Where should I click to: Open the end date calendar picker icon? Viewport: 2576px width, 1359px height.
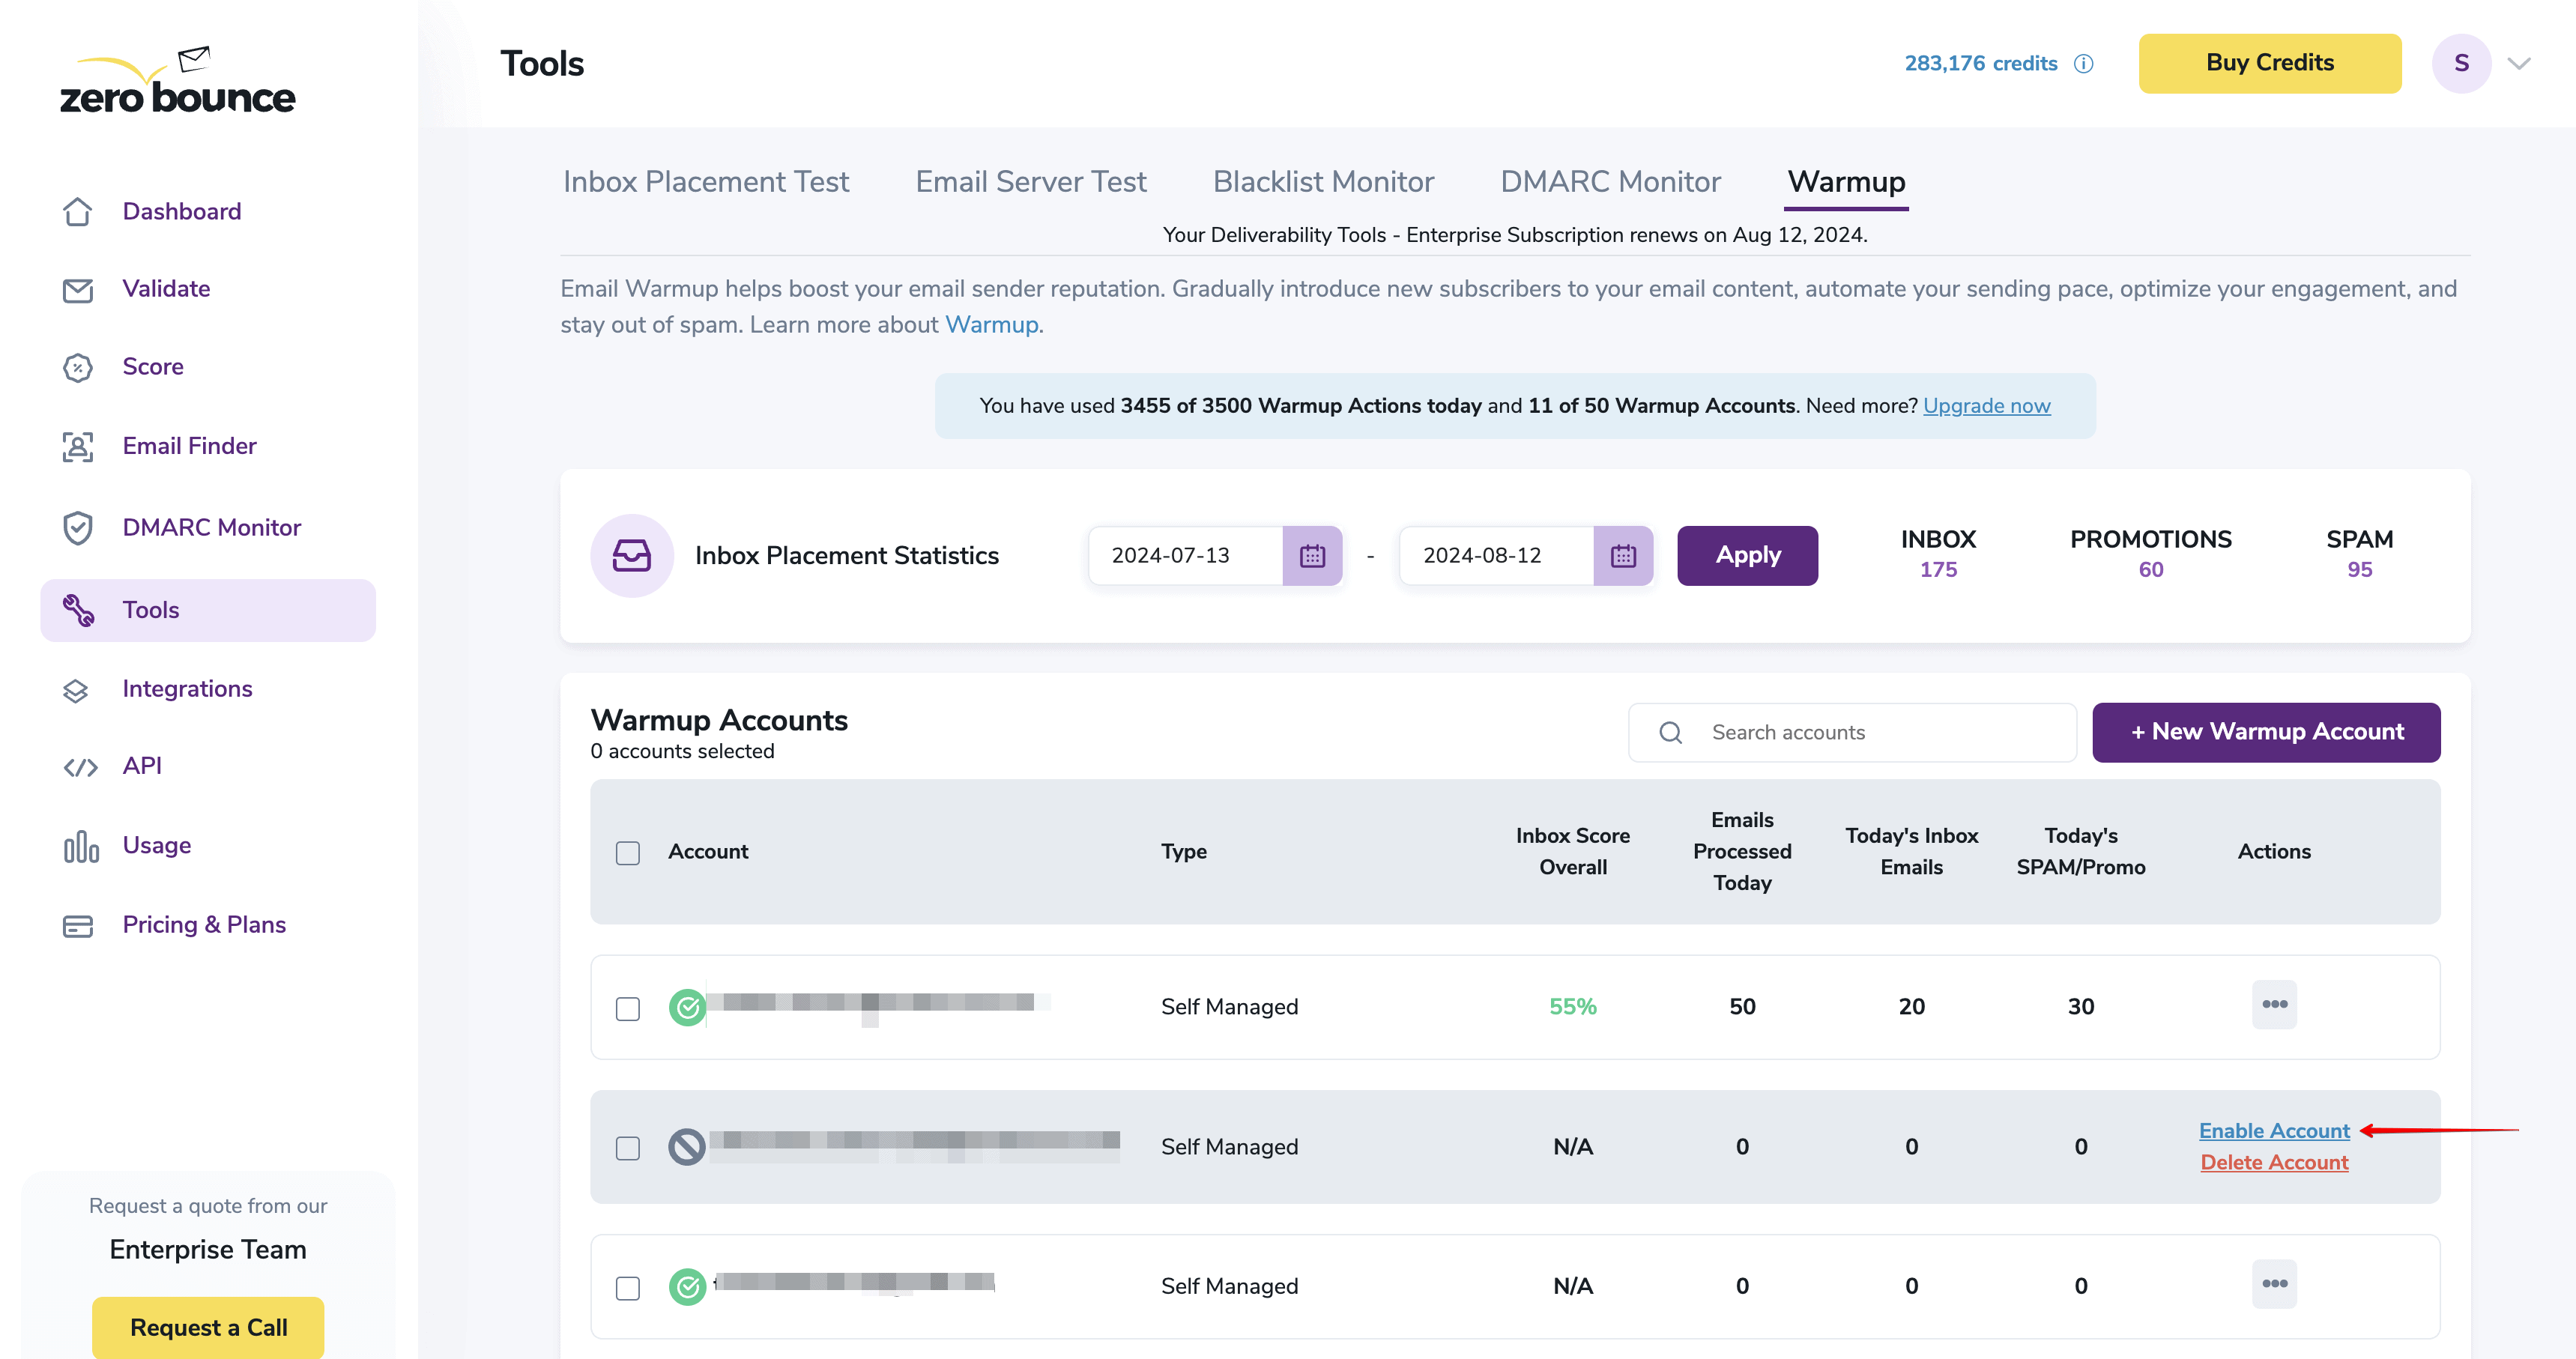[x=1624, y=555]
